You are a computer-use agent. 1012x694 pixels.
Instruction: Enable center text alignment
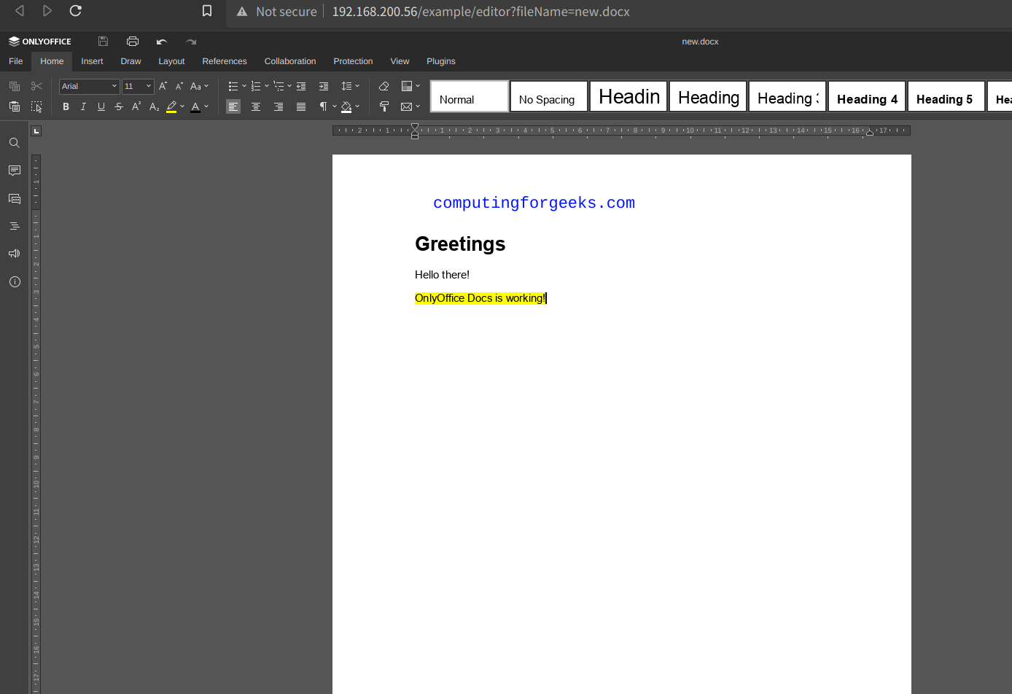point(256,106)
